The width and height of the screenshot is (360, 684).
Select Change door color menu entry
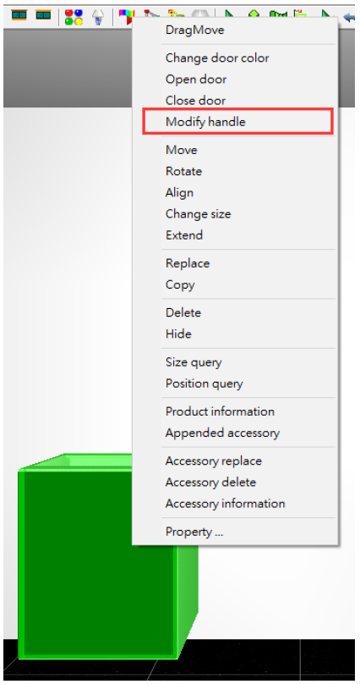point(217,58)
